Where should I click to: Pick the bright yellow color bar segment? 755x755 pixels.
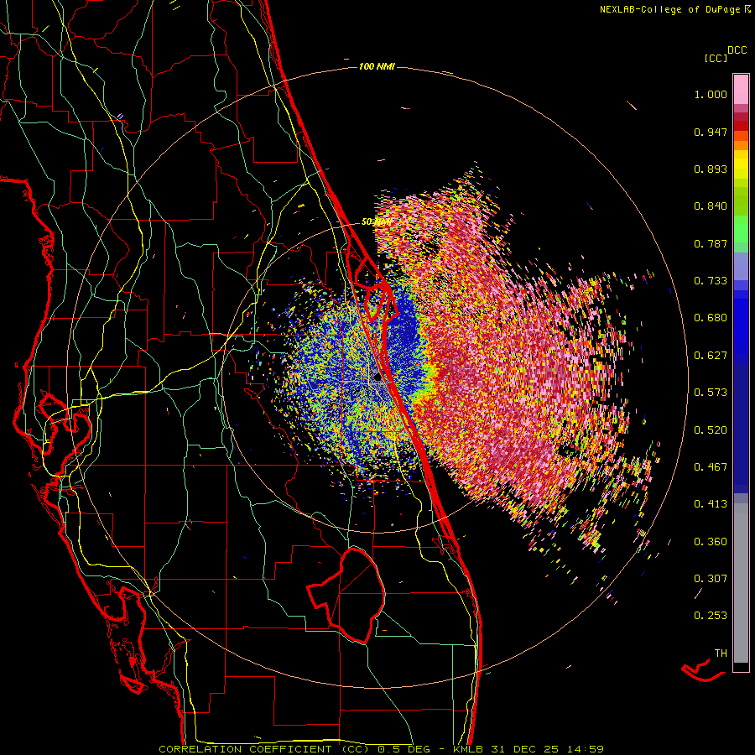pyautogui.click(x=741, y=165)
